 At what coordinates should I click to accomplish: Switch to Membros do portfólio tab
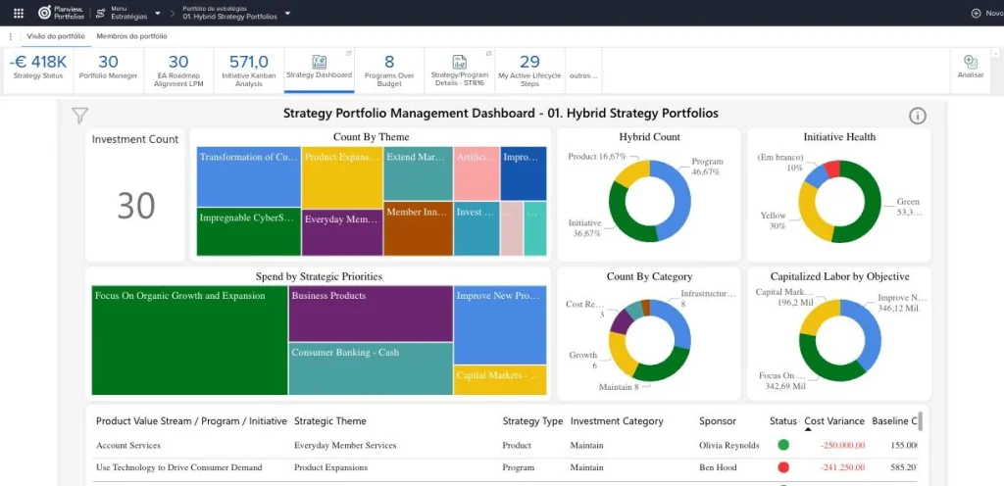pyautogui.click(x=132, y=36)
